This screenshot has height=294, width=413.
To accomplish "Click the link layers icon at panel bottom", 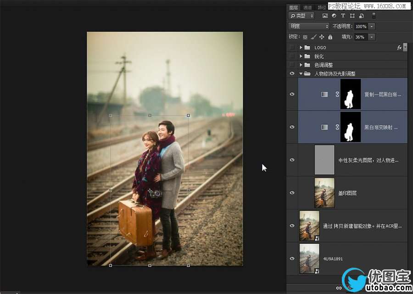I will (x=339, y=288).
